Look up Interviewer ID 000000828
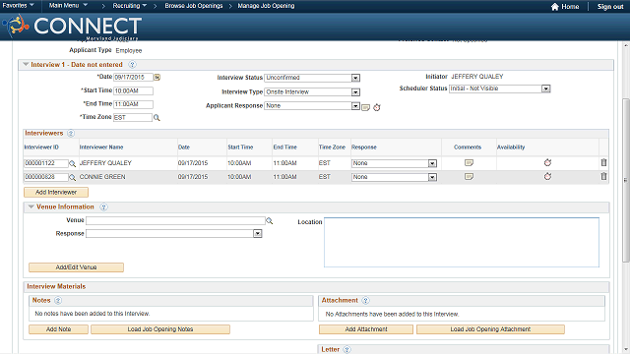This screenshot has height=354, width=630. coord(72,177)
